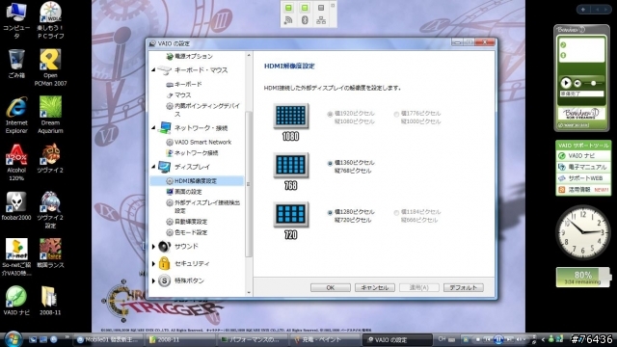Select マウス in the settings tree
The height and width of the screenshot is (347, 617).
(x=178, y=94)
